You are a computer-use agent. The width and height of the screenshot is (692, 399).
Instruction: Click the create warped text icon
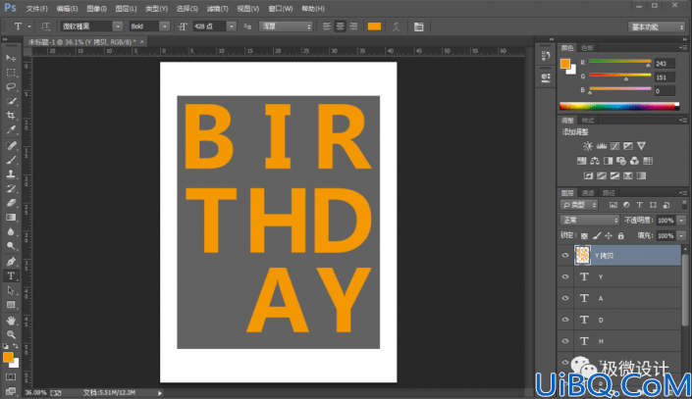pyautogui.click(x=397, y=26)
